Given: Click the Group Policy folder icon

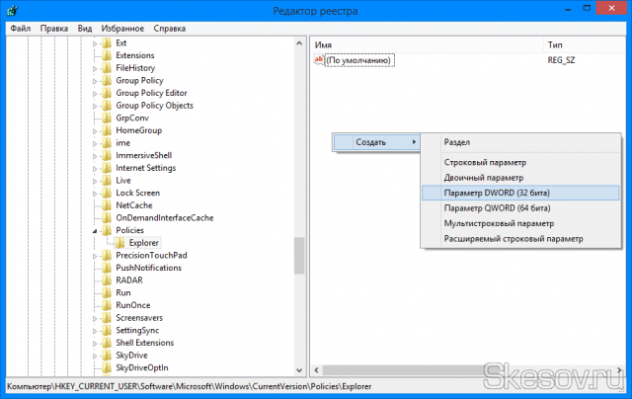Looking at the screenshot, I should (x=107, y=80).
